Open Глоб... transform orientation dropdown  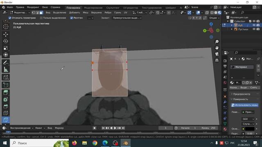coord(140,13)
